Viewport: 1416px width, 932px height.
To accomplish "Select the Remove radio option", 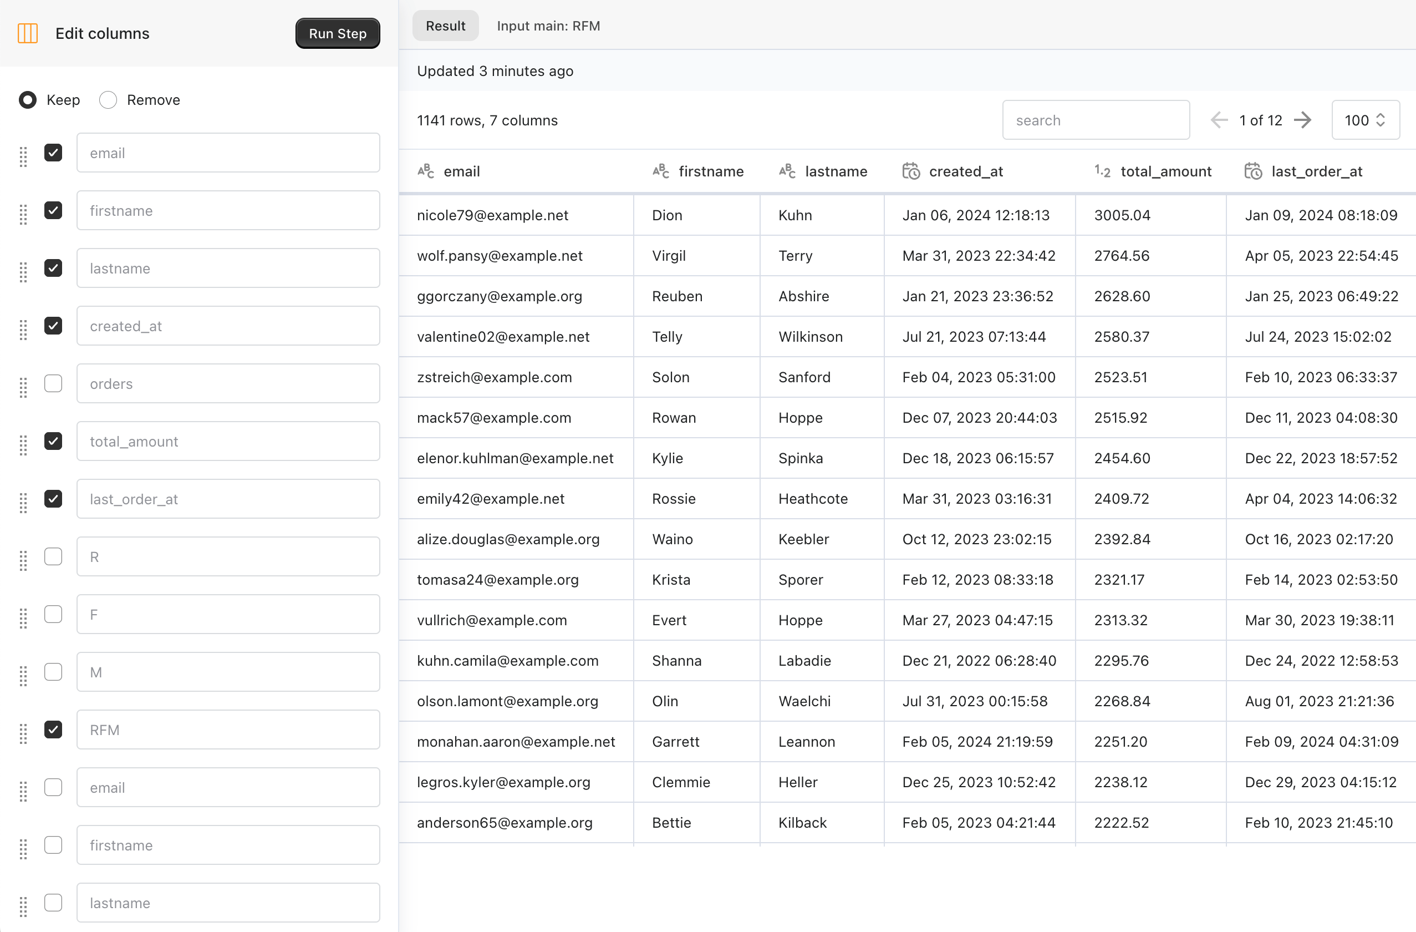I will click(x=108, y=100).
